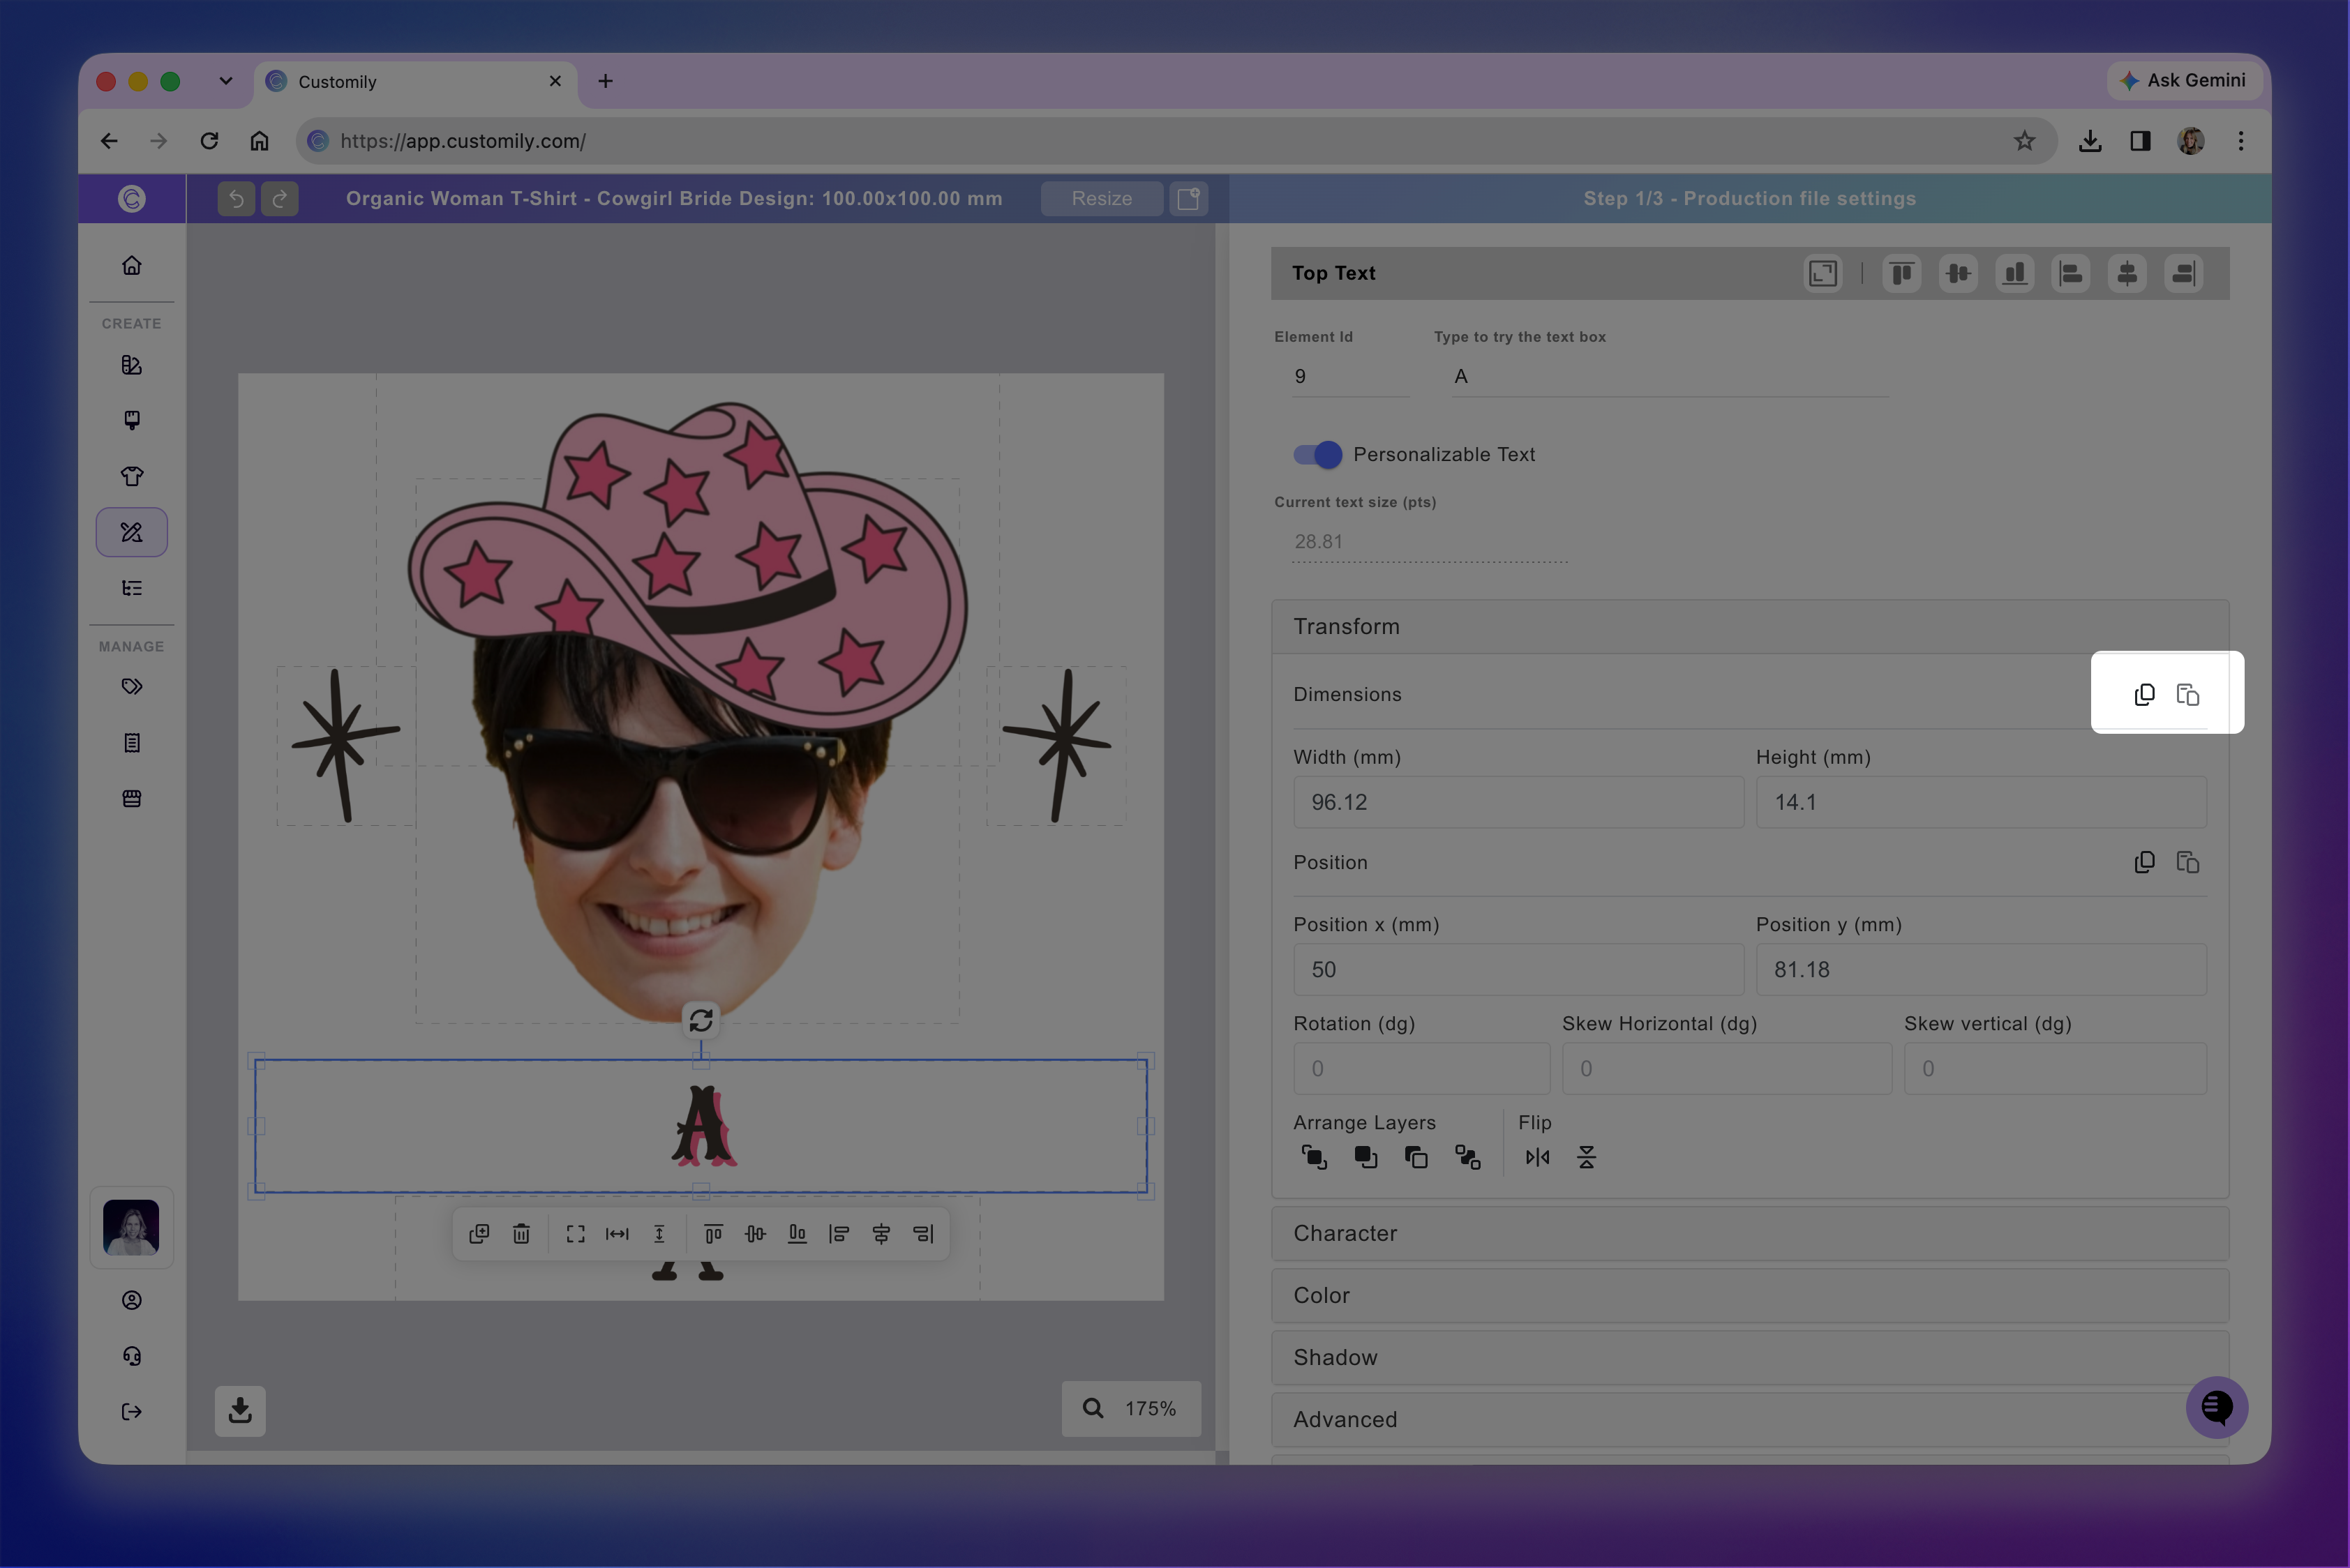The height and width of the screenshot is (1568, 2350).
Task: Open the t-shirt products icon in sidebar
Action: [x=132, y=476]
